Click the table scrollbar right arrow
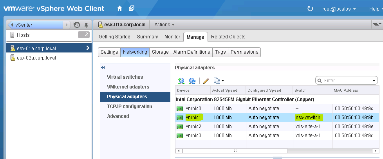 (x=376, y=151)
